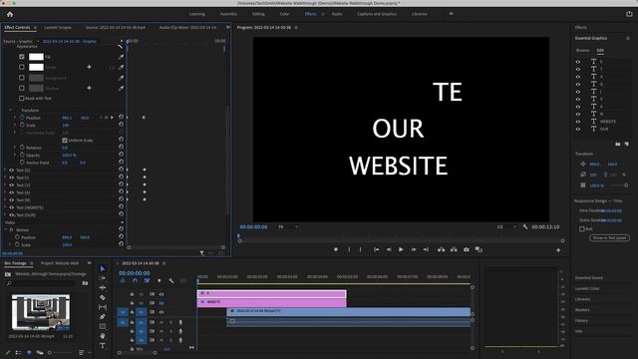Pick Fill color with eyedropper
This screenshot has width=638, height=359.
click(121, 57)
